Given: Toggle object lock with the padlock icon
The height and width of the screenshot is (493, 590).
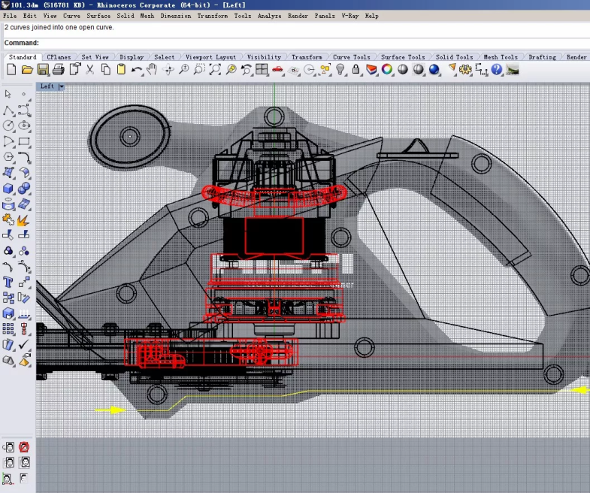Looking at the screenshot, I should point(356,69).
